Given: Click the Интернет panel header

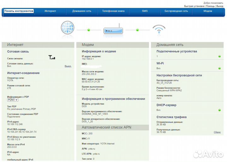Looking at the screenshot, I should click(x=38, y=45).
